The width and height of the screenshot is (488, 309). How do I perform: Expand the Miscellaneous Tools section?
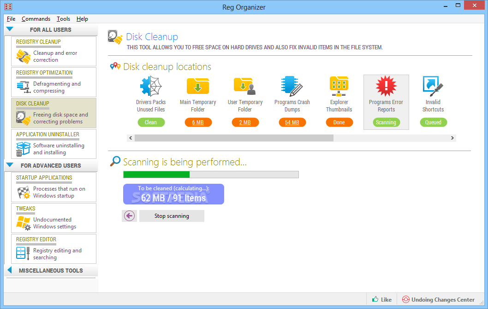pyautogui.click(x=9, y=270)
